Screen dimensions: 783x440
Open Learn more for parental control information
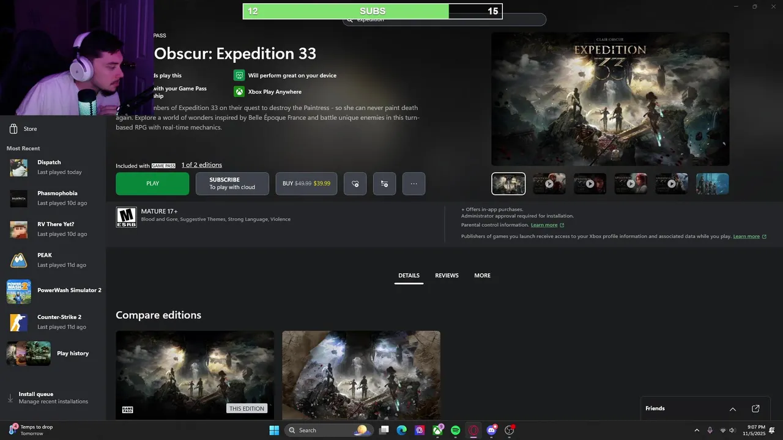click(547, 225)
